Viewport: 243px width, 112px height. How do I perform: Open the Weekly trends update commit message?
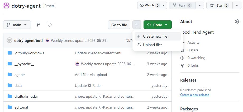[x=79, y=41]
